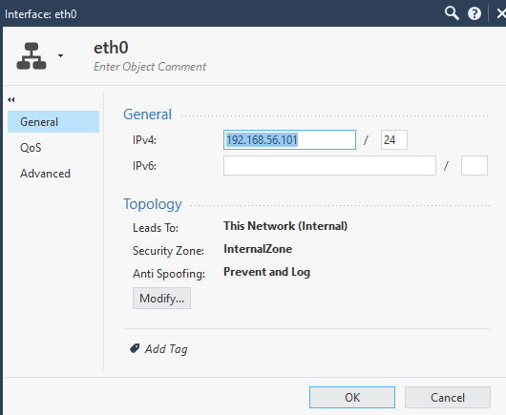Click the eth0 object name heading
The width and height of the screenshot is (506, 415).
(111, 48)
